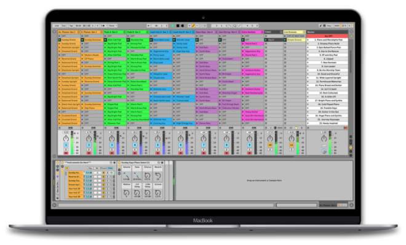
Task: Toggle the bottom-left circular view icon
Action: click(x=54, y=205)
